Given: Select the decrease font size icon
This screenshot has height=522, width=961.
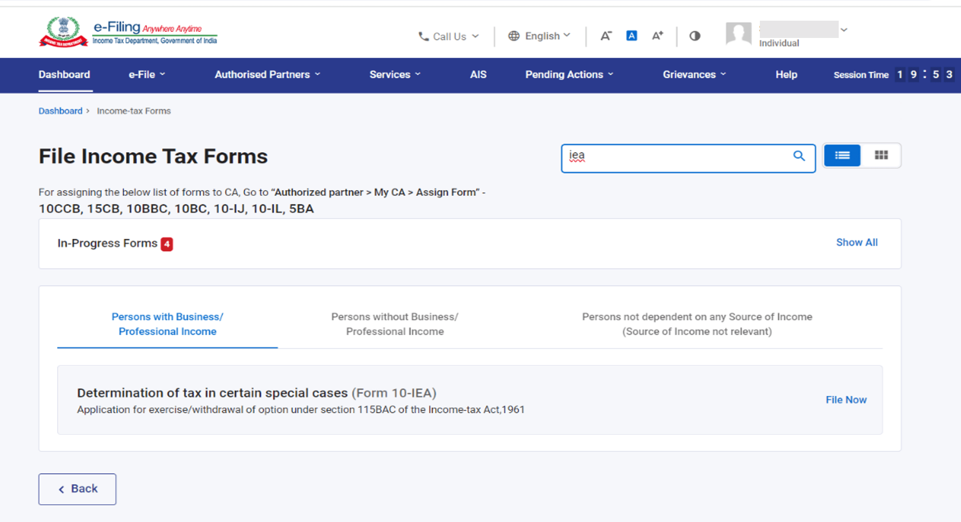Looking at the screenshot, I should [606, 36].
